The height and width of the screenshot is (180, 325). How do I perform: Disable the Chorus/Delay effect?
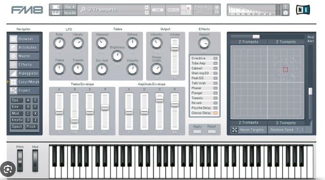(x=215, y=113)
